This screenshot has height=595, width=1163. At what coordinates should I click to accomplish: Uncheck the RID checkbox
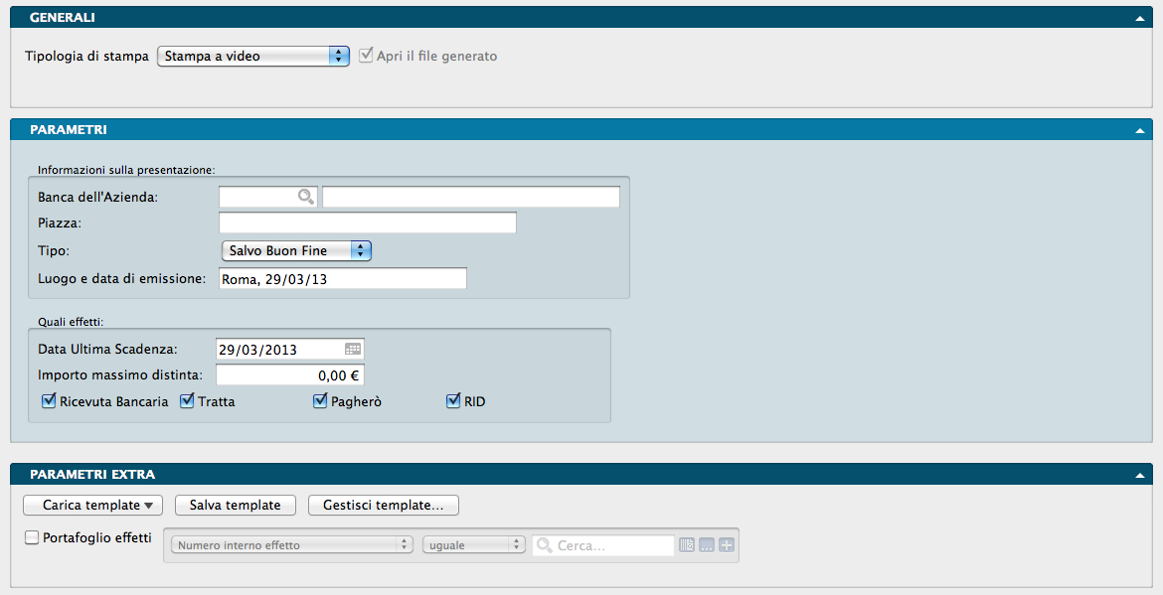tap(453, 402)
